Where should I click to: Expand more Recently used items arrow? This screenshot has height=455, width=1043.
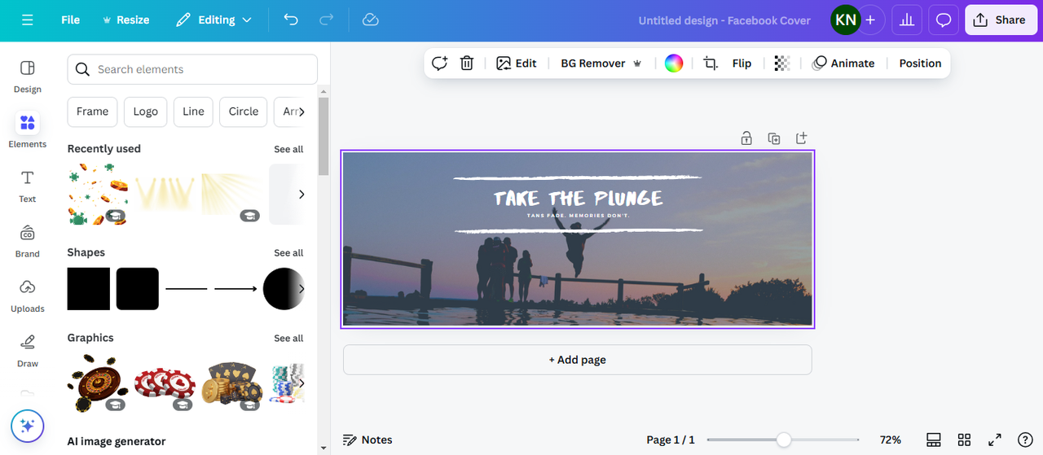(301, 195)
